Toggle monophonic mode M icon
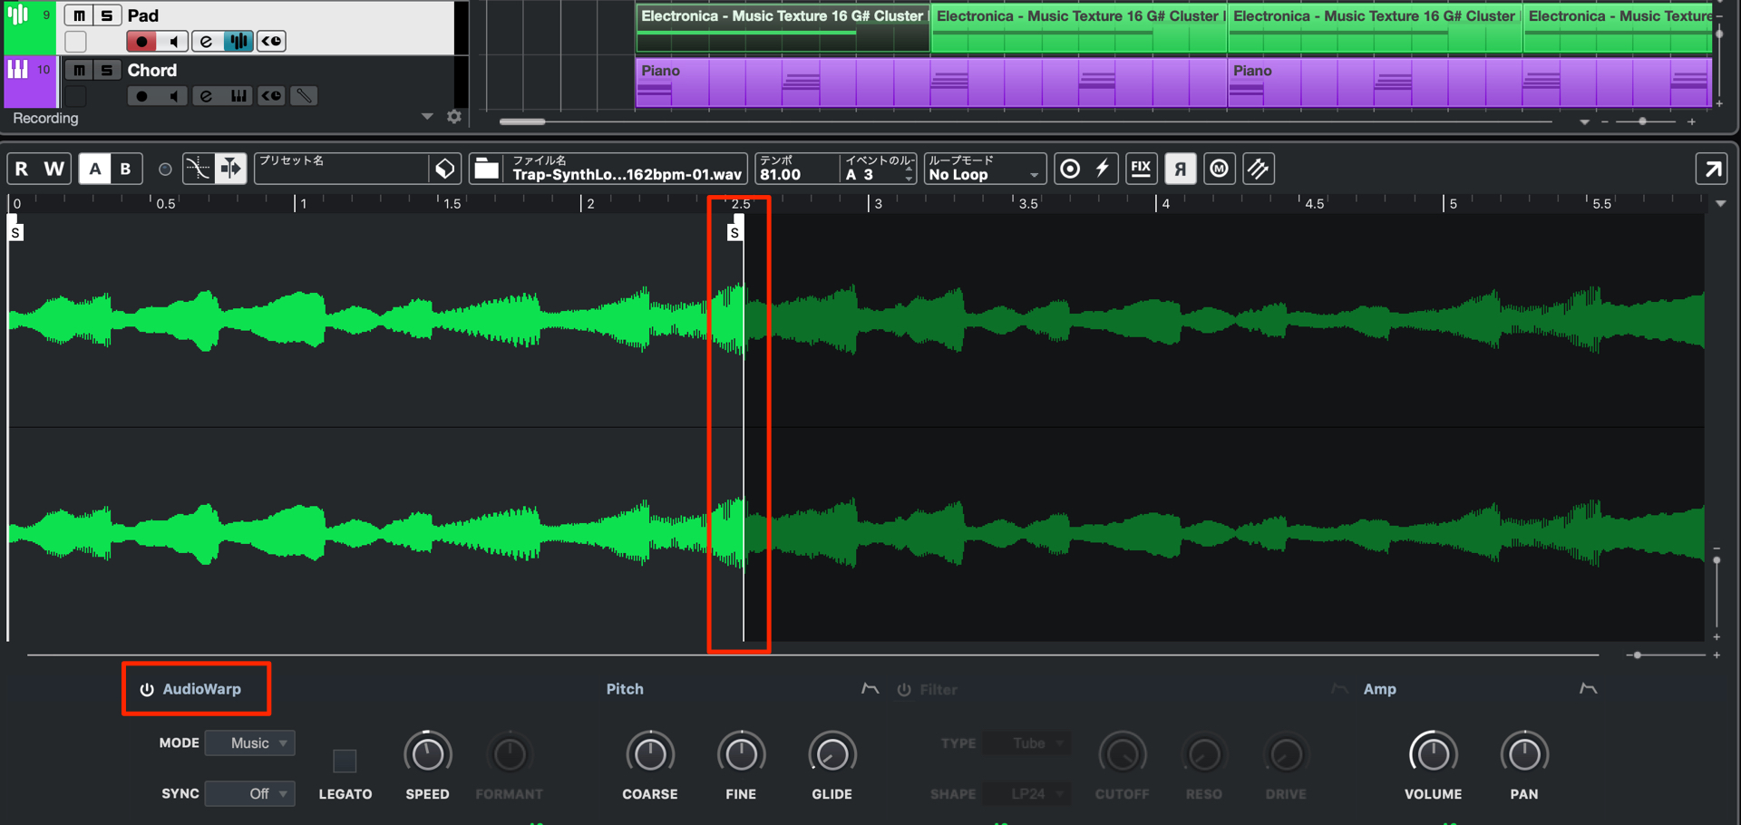This screenshot has width=1741, height=825. tap(1220, 169)
